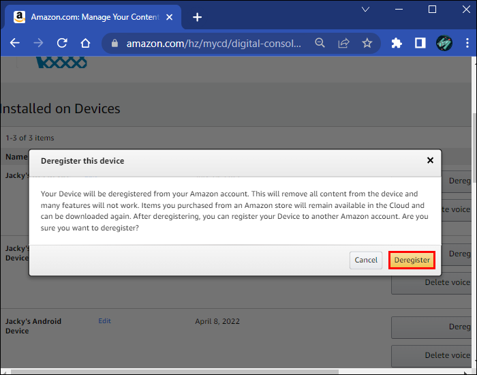The height and width of the screenshot is (375, 477).
Task: Click Edit link for Jacky's Android Device
Action: [x=104, y=321]
